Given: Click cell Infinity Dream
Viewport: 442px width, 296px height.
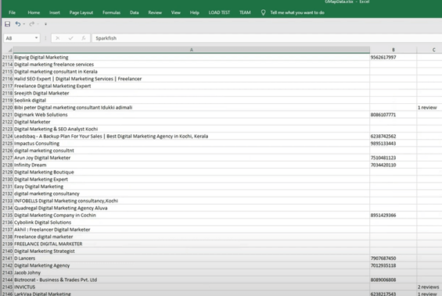Looking at the screenshot, I should point(192,165).
